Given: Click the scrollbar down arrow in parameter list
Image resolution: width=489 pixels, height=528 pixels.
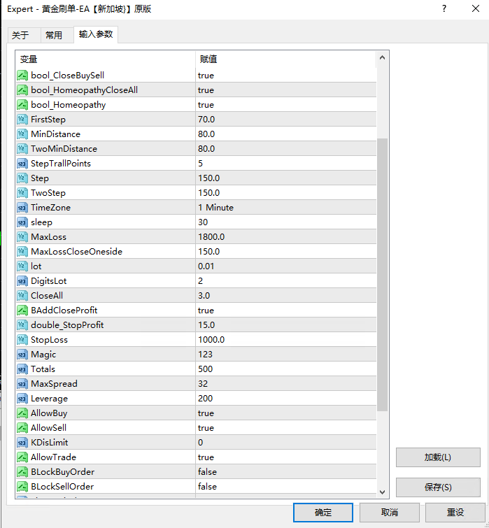Looking at the screenshot, I should [x=382, y=492].
